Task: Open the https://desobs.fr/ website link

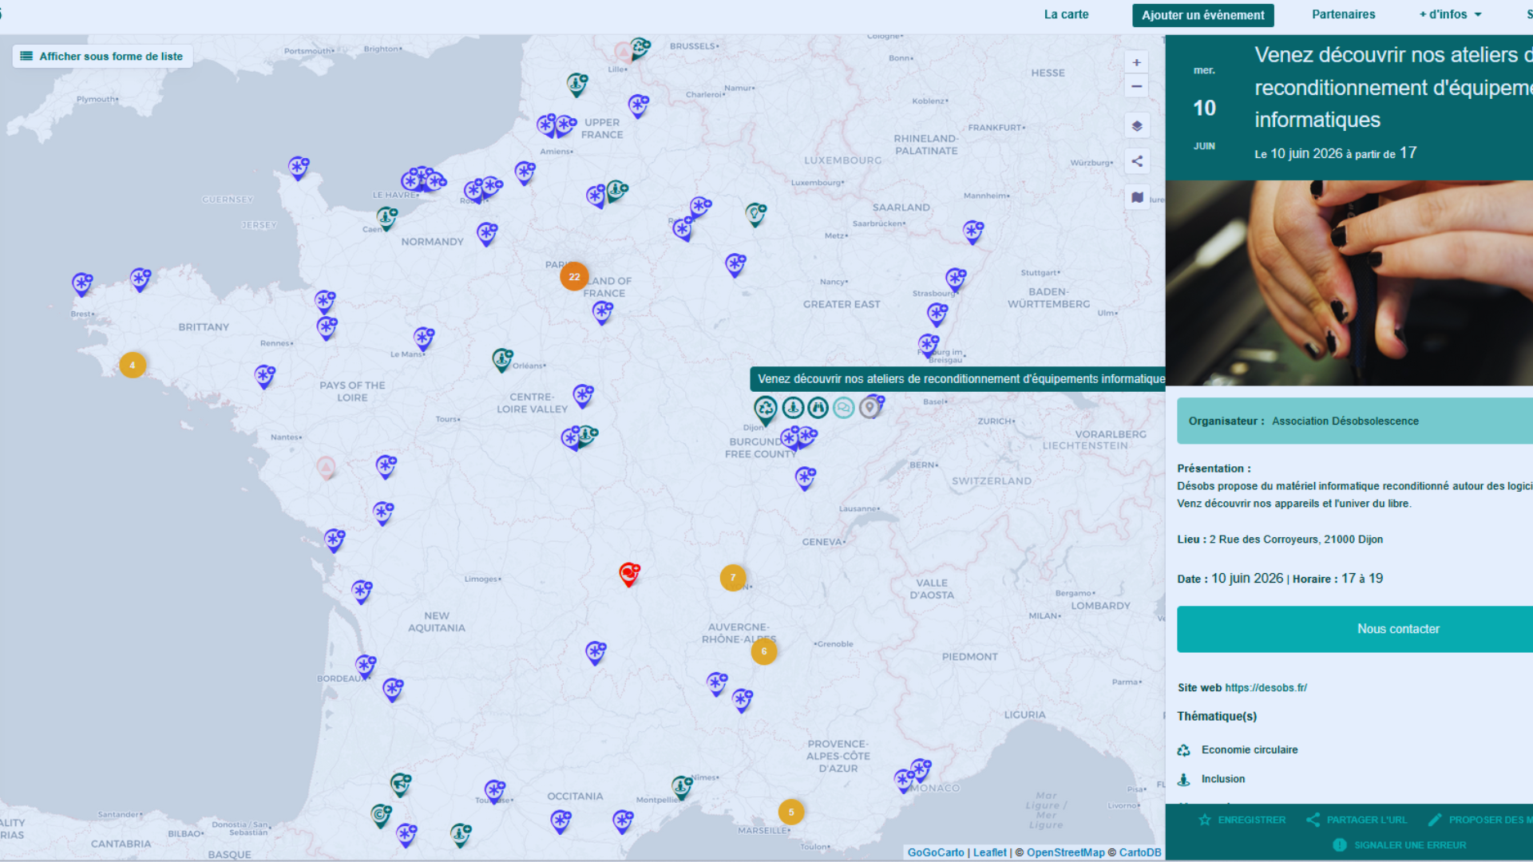Action: (x=1266, y=687)
